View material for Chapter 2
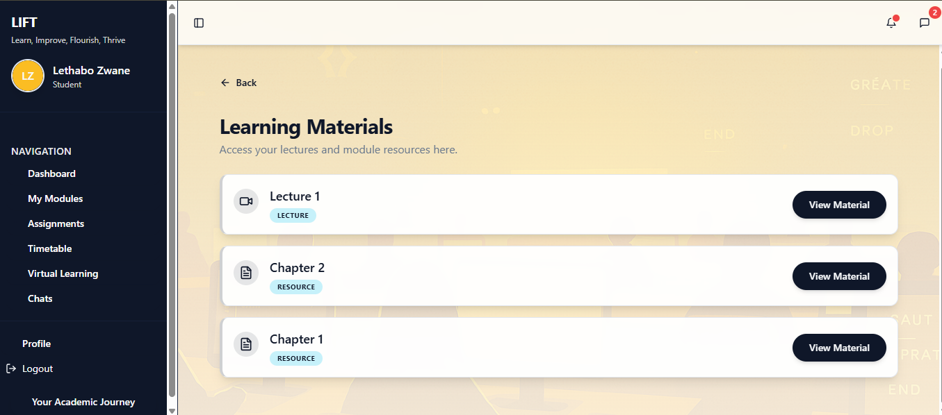The image size is (942, 415). pyautogui.click(x=839, y=276)
